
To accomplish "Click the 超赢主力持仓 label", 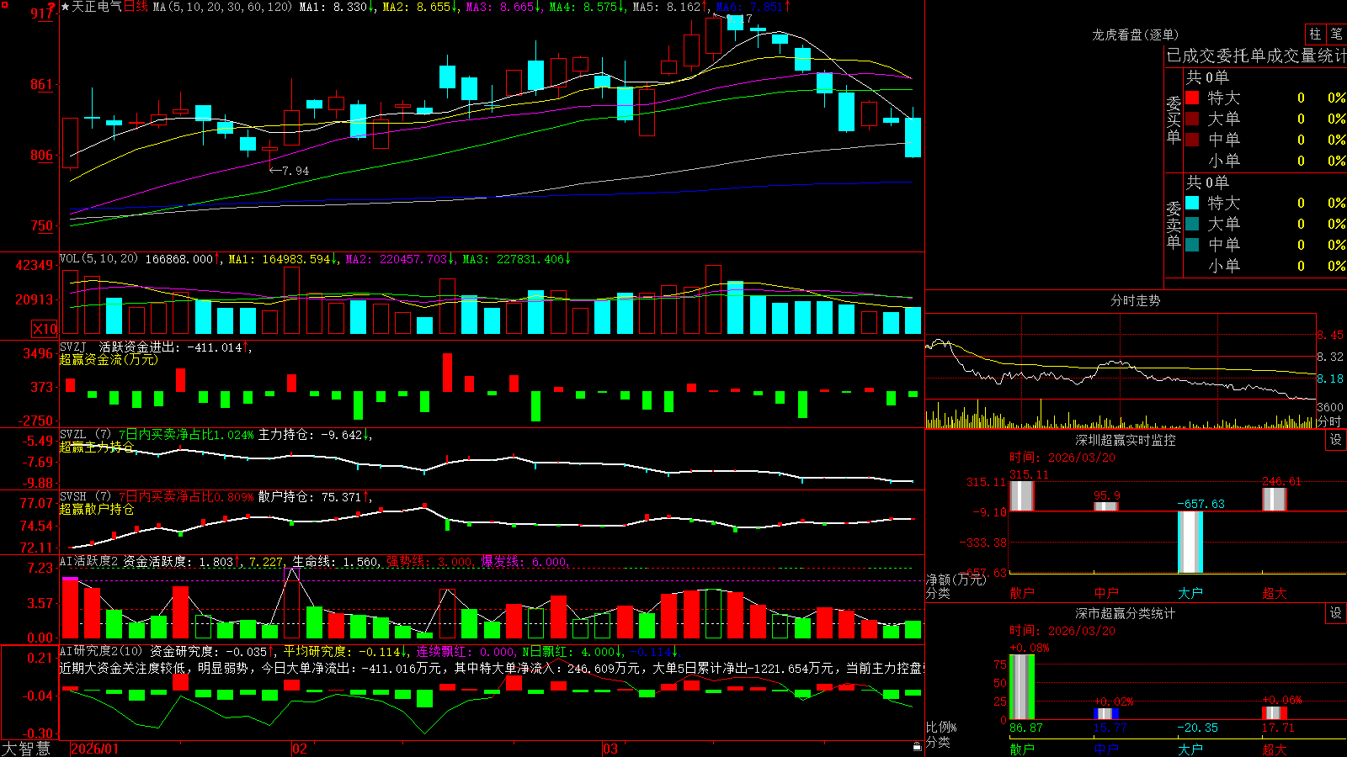I will tap(97, 447).
